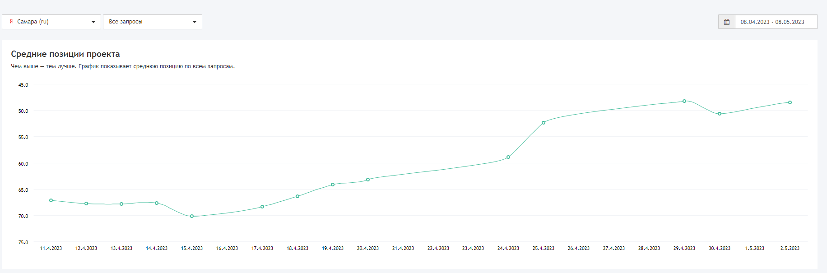
Task: Click the 08.04.2023 - 08.05.2023 date range field
Action: pyautogui.click(x=776, y=22)
